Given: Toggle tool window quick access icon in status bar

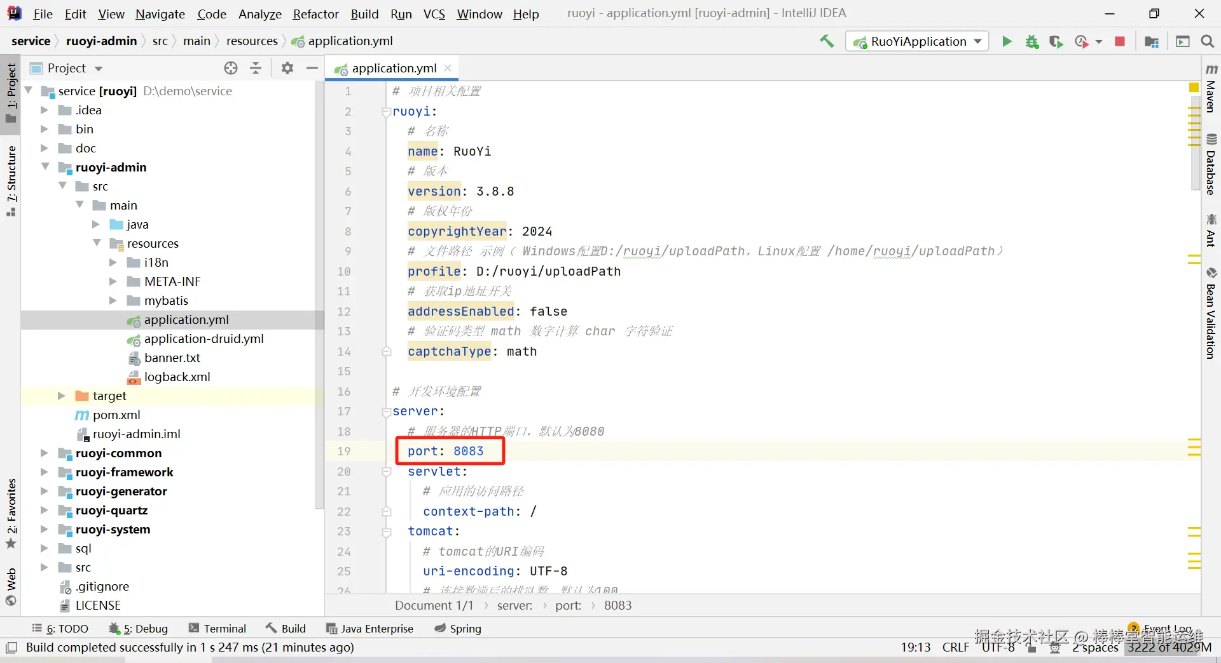Looking at the screenshot, I should (x=11, y=648).
